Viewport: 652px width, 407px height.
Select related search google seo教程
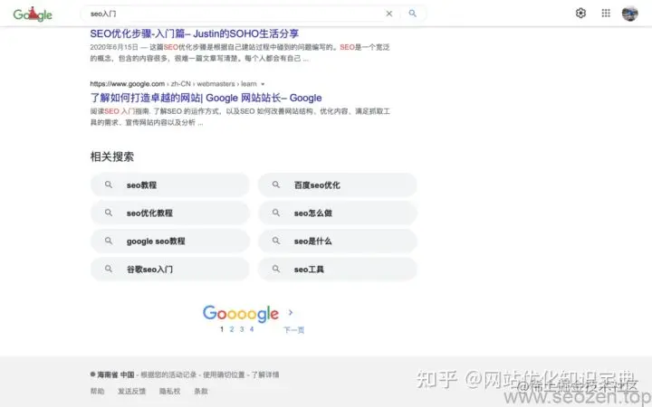click(170, 241)
